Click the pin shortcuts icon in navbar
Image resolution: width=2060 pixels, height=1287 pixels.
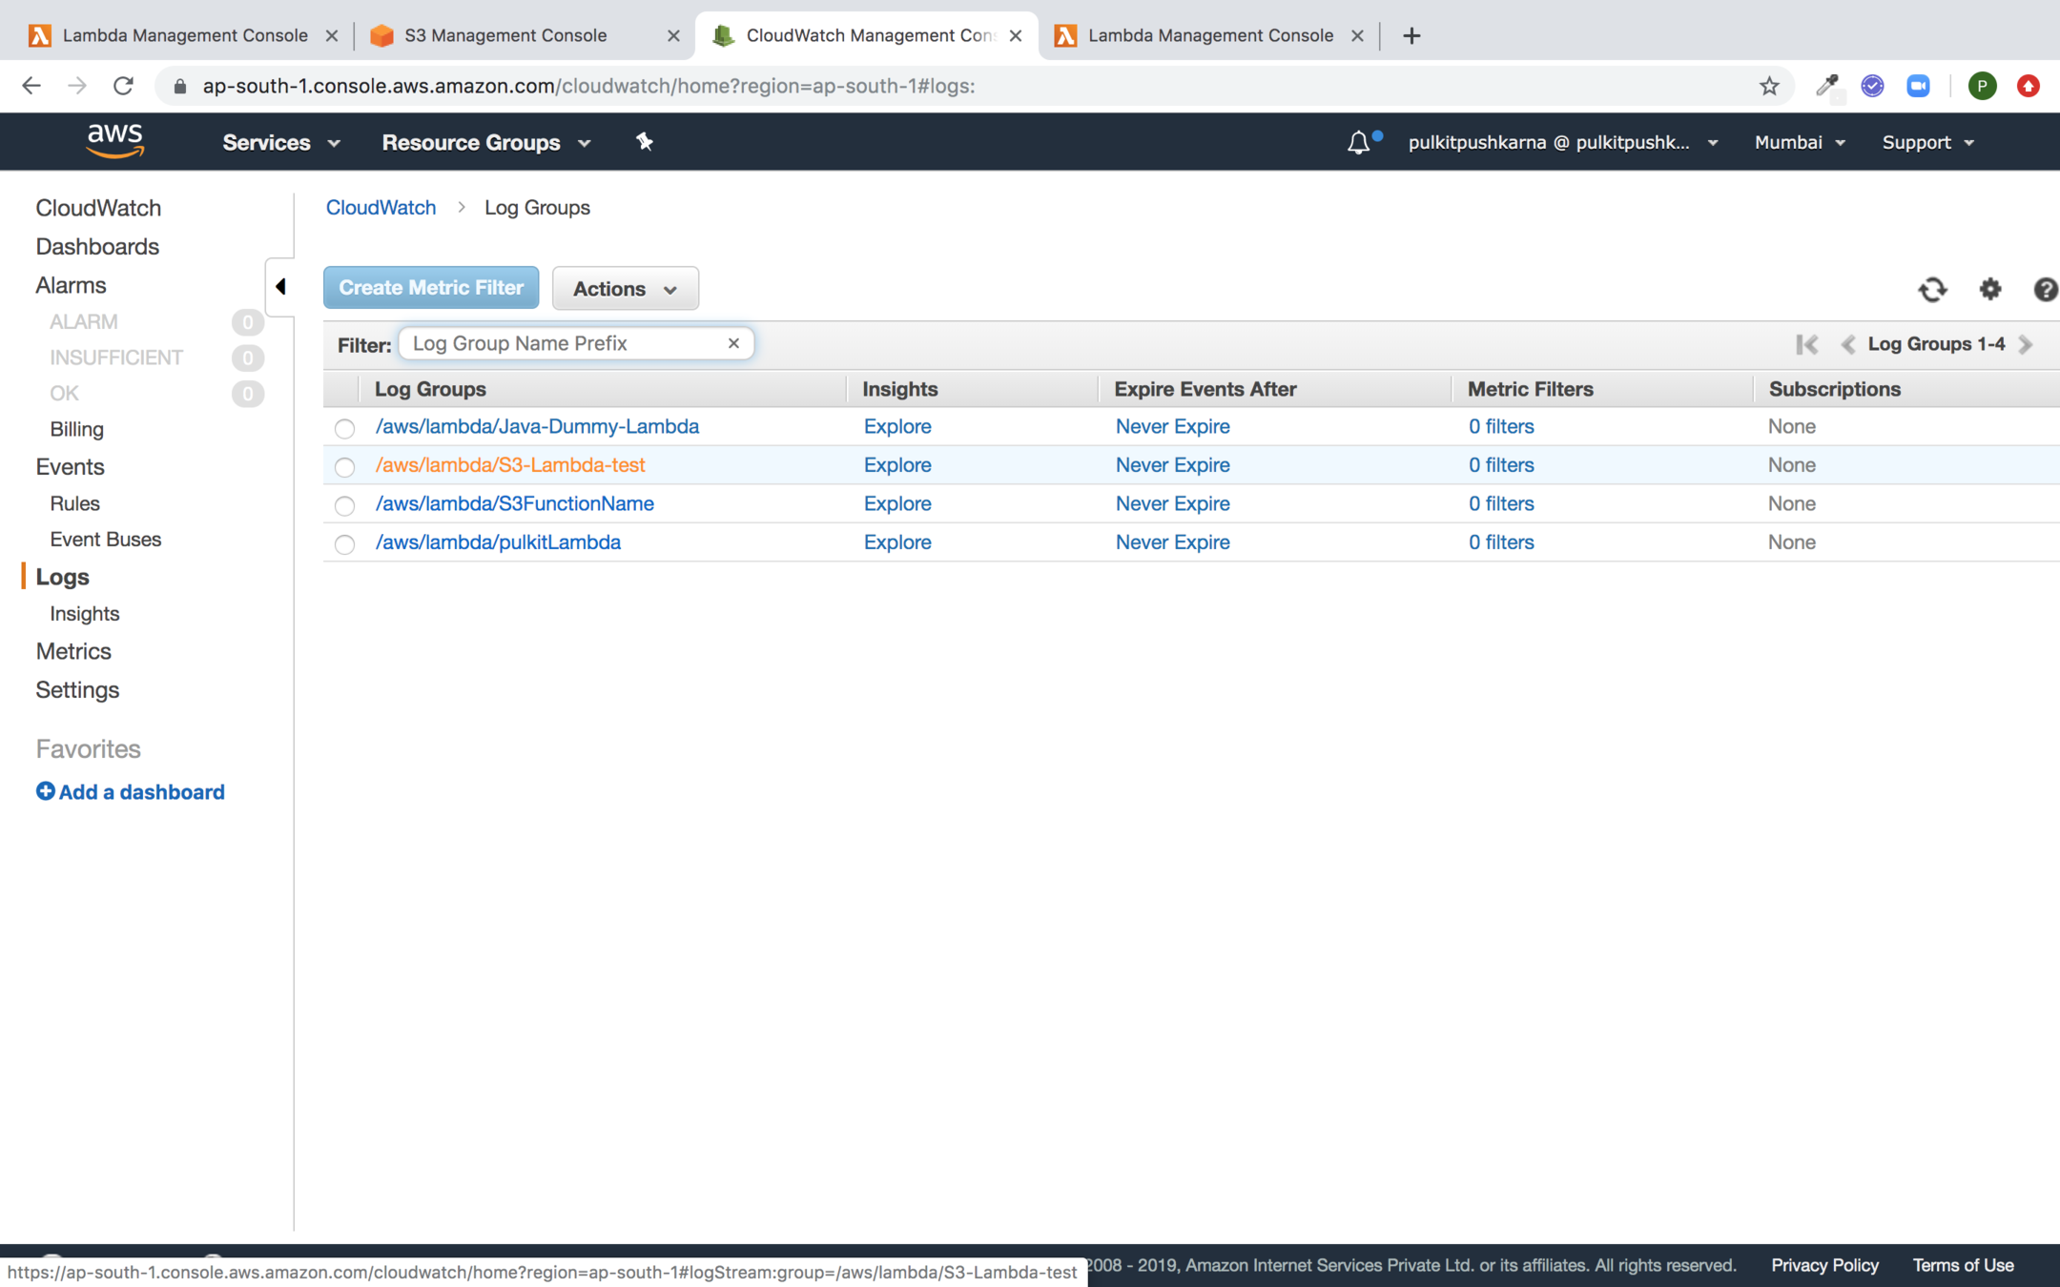pos(645,142)
